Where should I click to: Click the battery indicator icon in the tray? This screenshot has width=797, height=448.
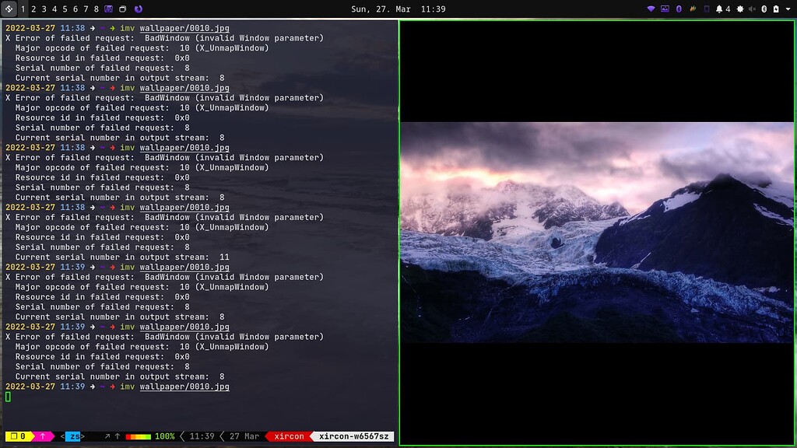tap(776, 9)
